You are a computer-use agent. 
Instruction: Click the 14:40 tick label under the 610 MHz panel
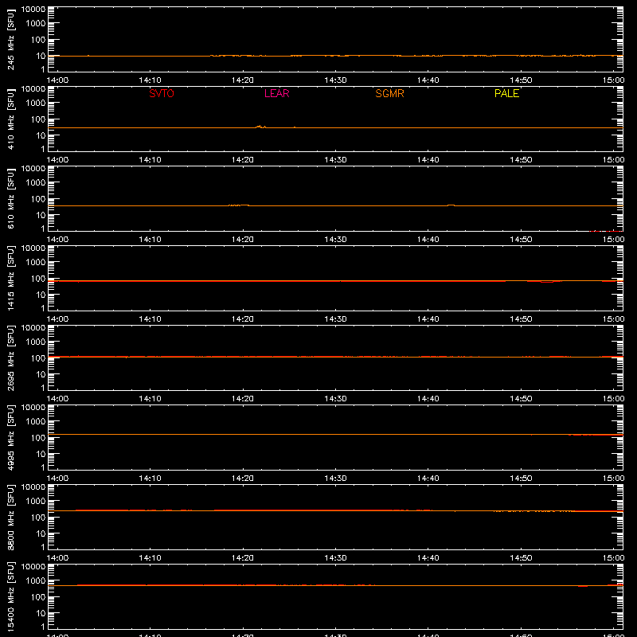[428, 240]
